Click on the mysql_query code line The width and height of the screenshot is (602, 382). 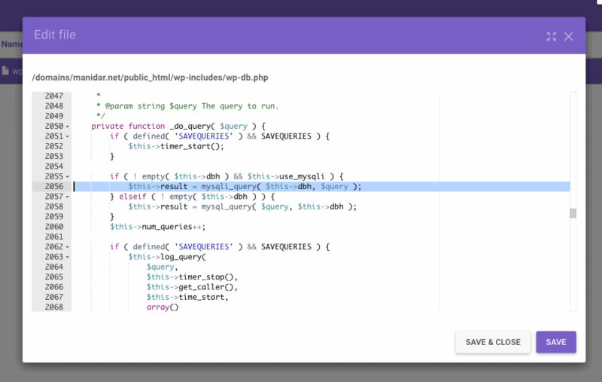pyautogui.click(x=241, y=206)
